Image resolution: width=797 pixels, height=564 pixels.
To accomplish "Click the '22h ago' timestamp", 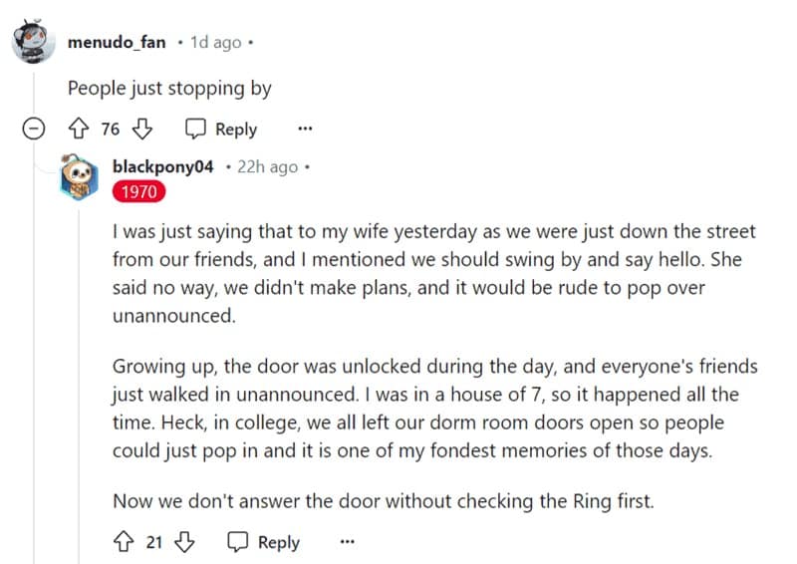I will click(266, 166).
